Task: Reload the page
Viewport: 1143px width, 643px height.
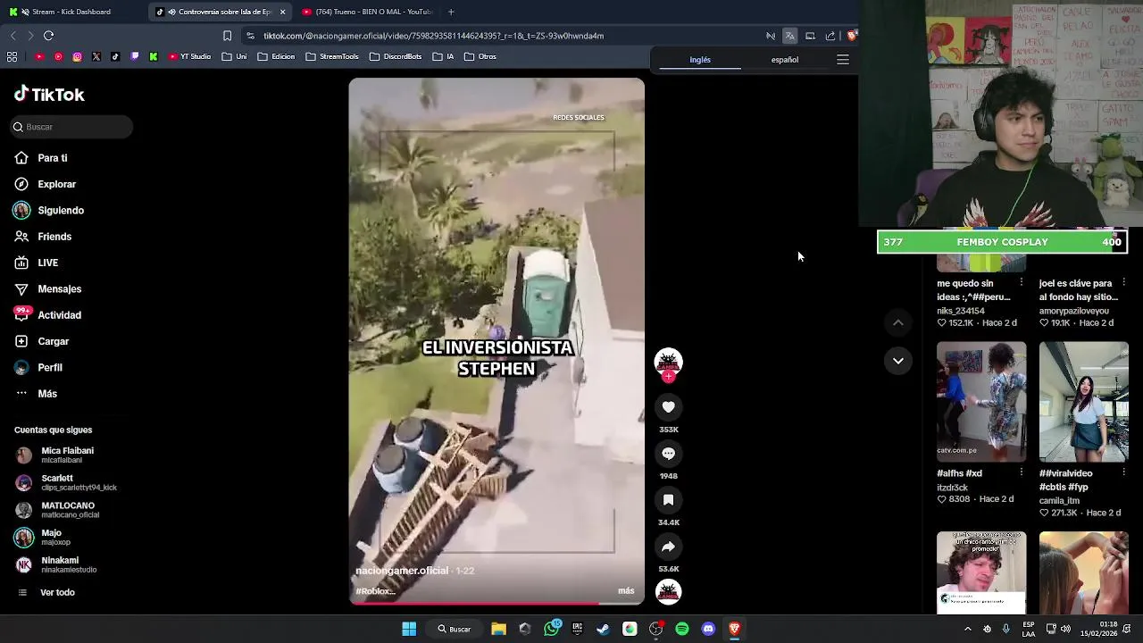Action: pos(48,36)
